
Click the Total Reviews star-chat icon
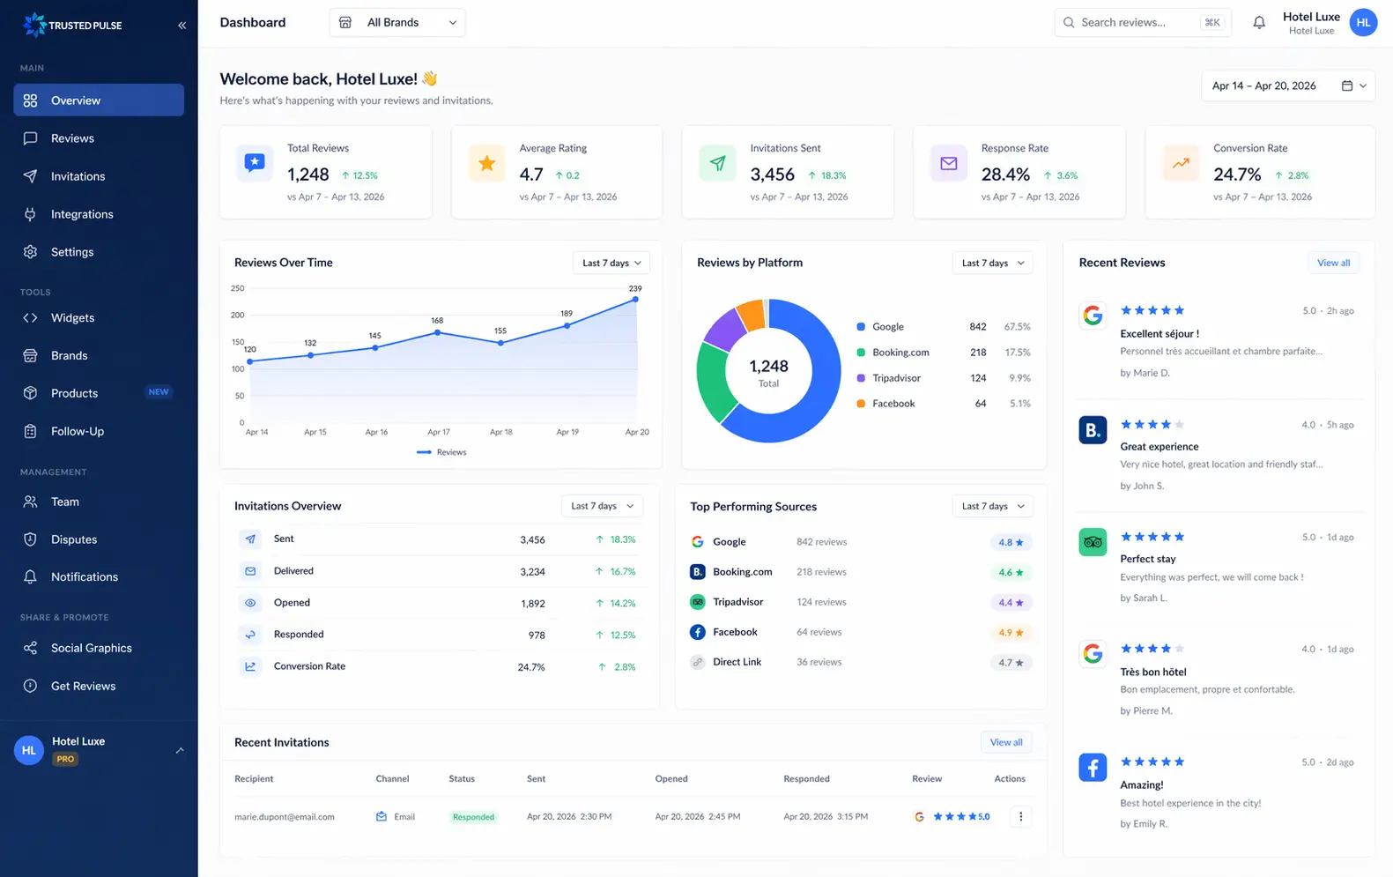(255, 163)
